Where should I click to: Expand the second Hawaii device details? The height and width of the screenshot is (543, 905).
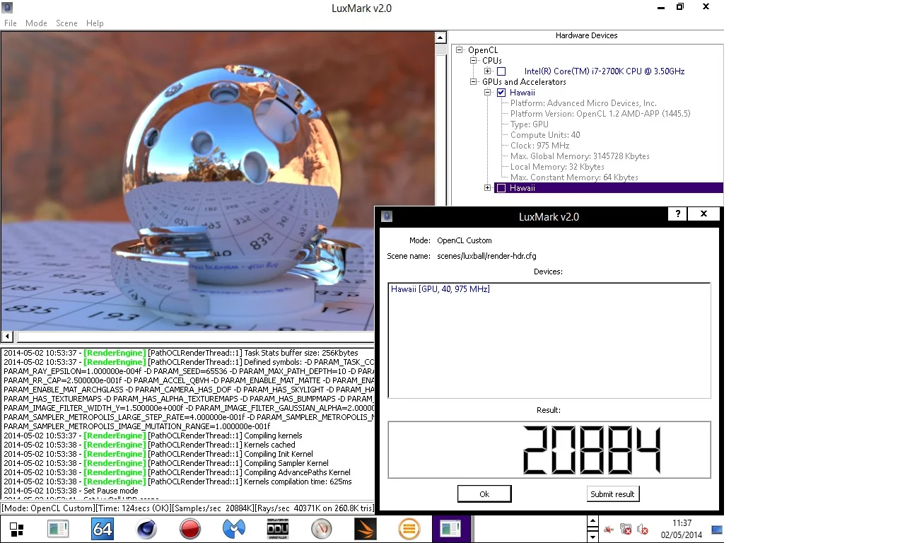488,188
